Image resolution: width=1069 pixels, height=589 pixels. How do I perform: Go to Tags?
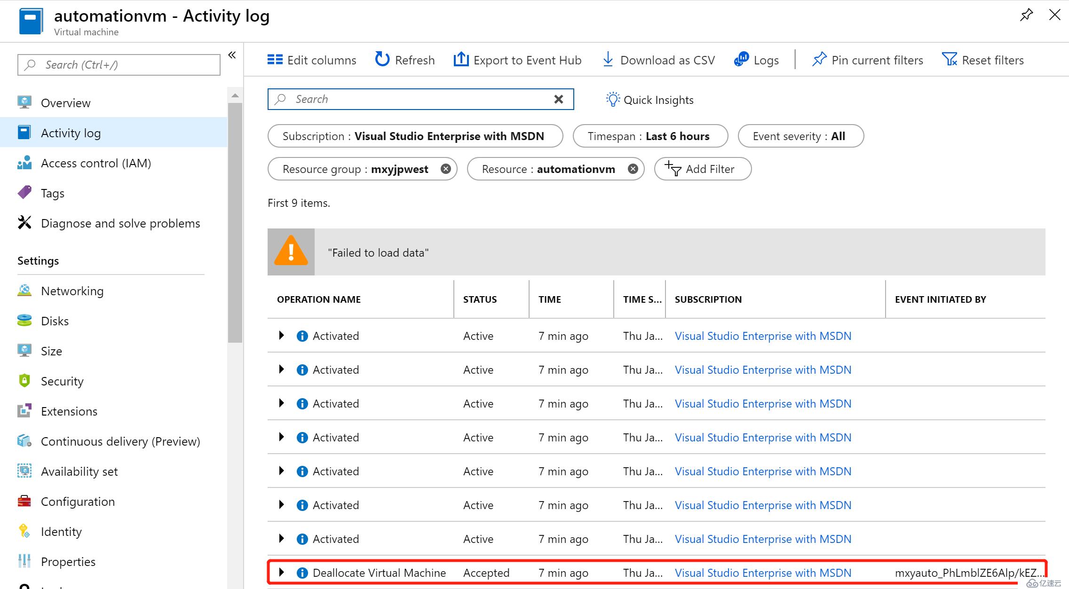pyautogui.click(x=113, y=193)
